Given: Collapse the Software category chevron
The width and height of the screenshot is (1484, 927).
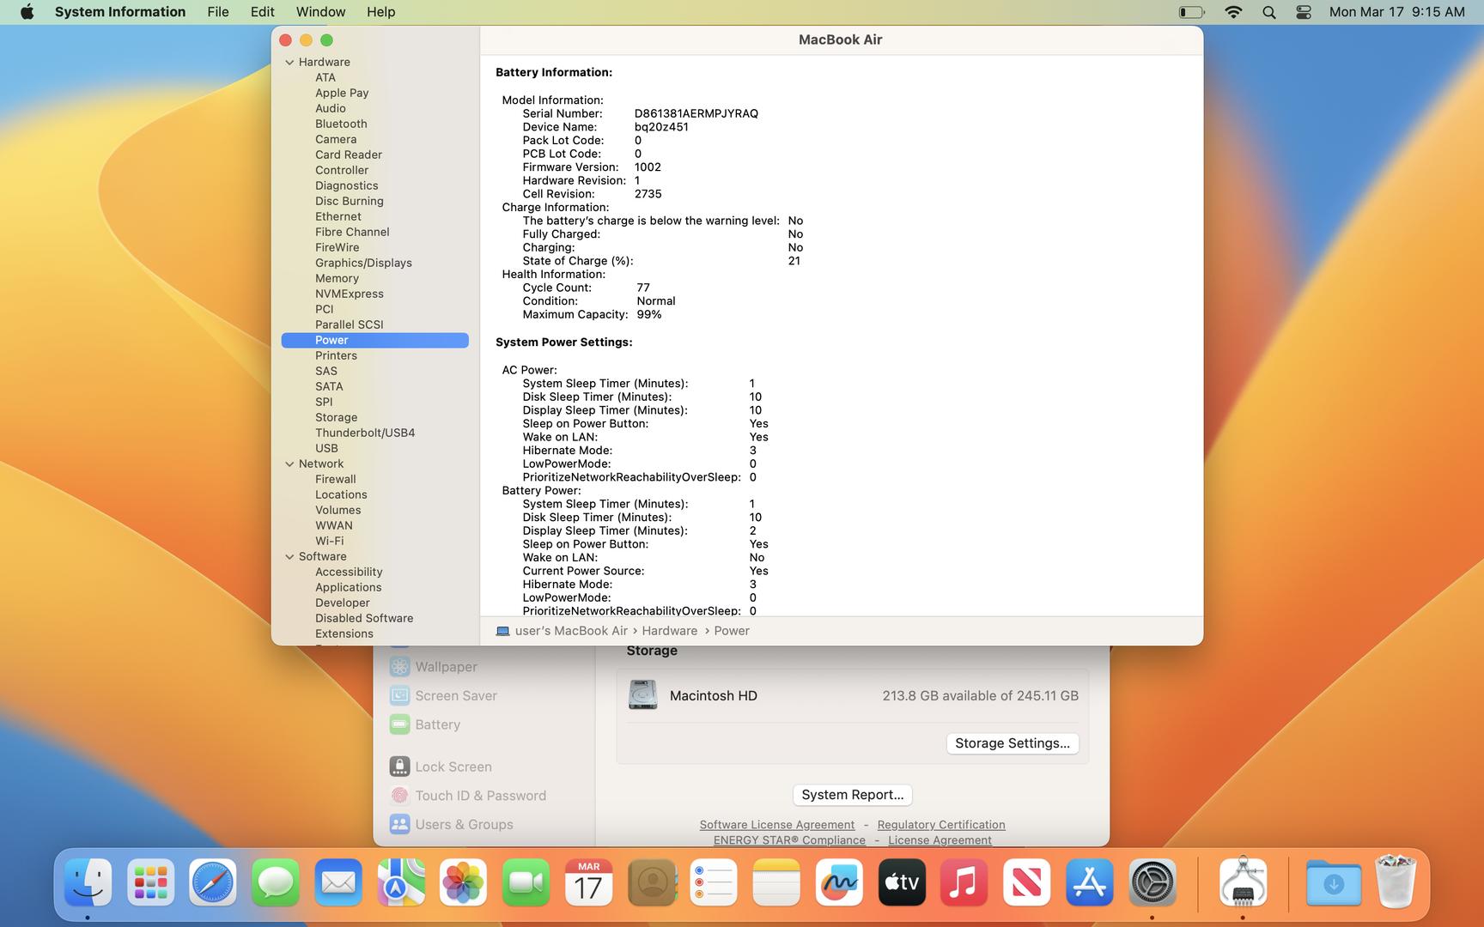Looking at the screenshot, I should (x=289, y=556).
